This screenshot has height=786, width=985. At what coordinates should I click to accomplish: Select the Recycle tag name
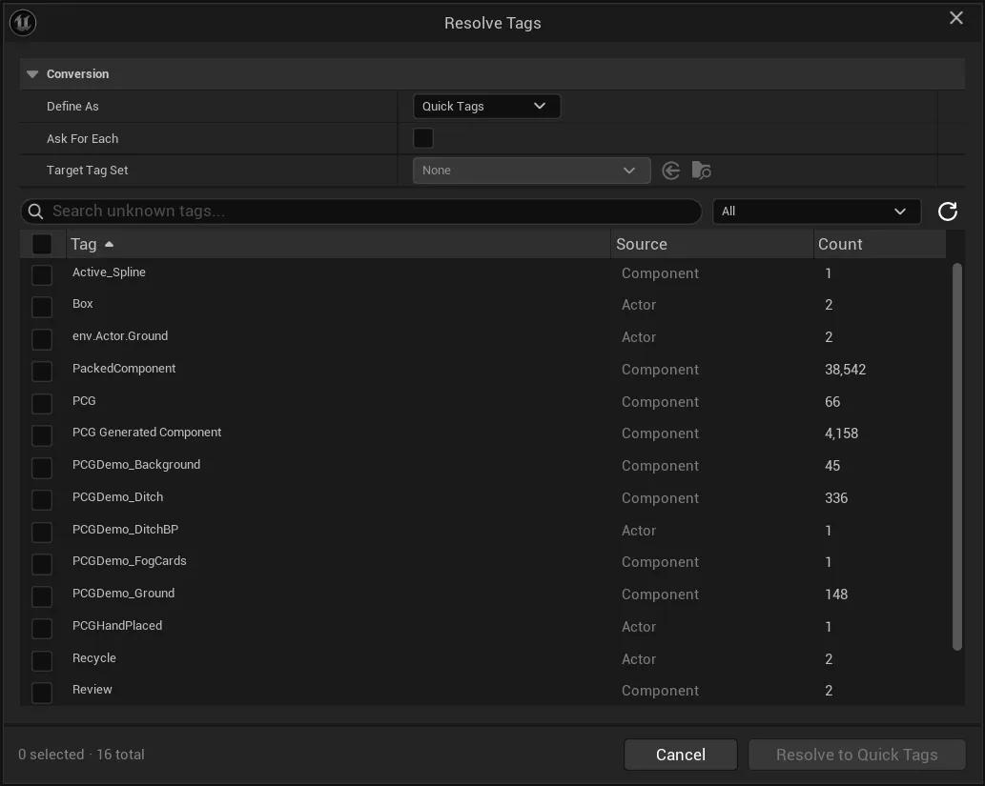pyautogui.click(x=94, y=658)
